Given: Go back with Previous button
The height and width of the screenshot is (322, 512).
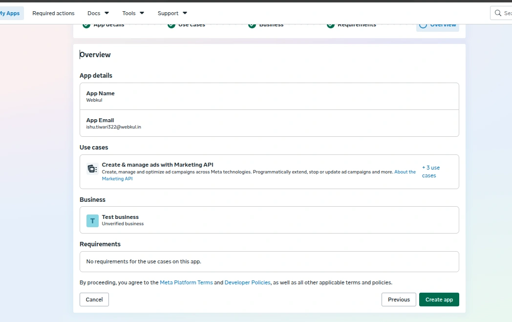Looking at the screenshot, I should [x=399, y=300].
